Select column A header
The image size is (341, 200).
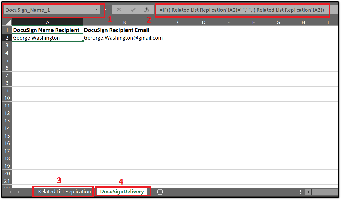[48, 22]
